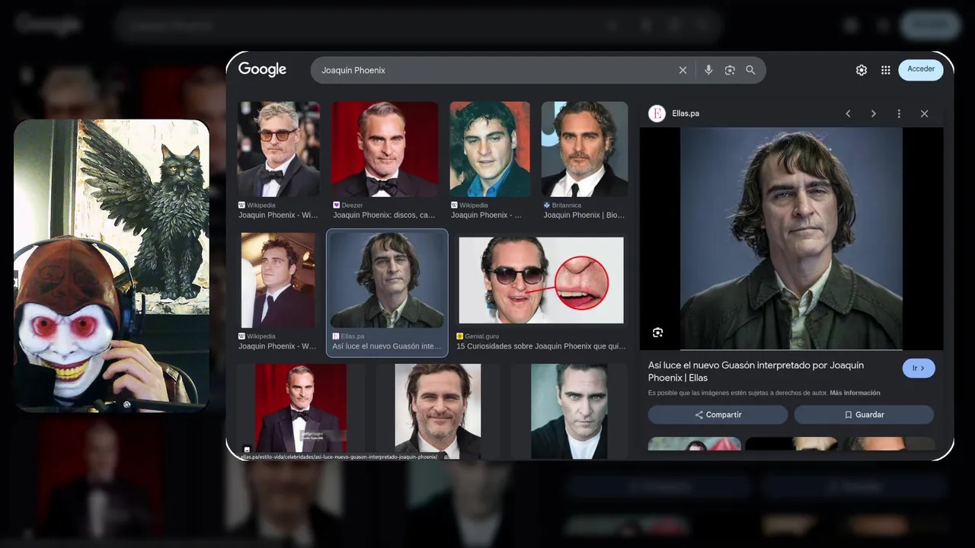Close the image preview panel
This screenshot has width=975, height=548.
(x=924, y=113)
